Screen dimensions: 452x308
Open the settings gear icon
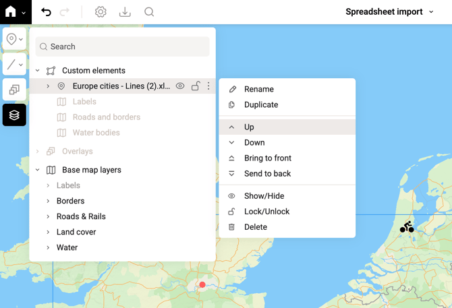pyautogui.click(x=101, y=12)
